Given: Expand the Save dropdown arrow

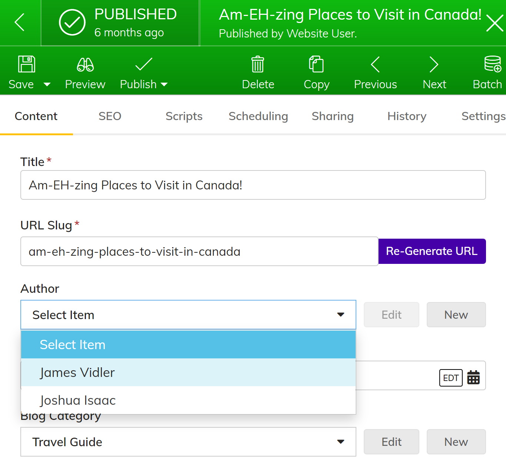Looking at the screenshot, I should [47, 84].
